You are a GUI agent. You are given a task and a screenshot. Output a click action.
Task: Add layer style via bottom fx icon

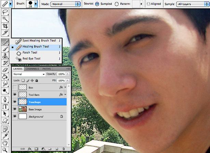click(x=29, y=149)
